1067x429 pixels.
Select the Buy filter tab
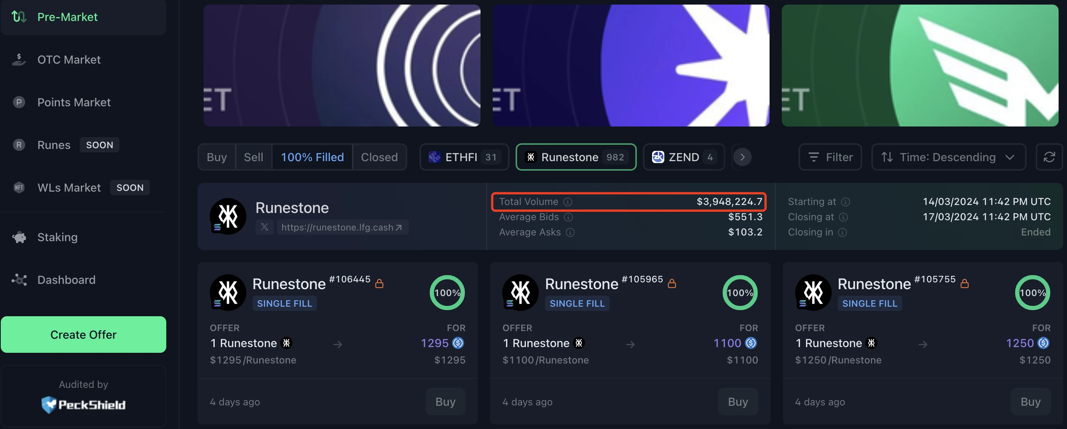(216, 156)
